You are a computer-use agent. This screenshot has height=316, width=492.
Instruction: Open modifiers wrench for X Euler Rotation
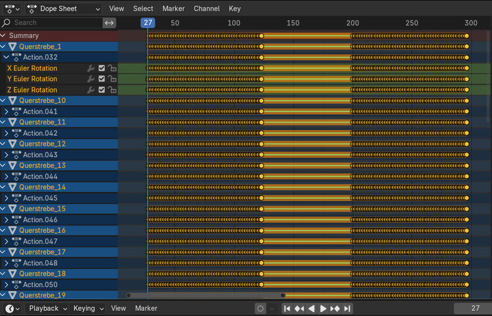(91, 68)
